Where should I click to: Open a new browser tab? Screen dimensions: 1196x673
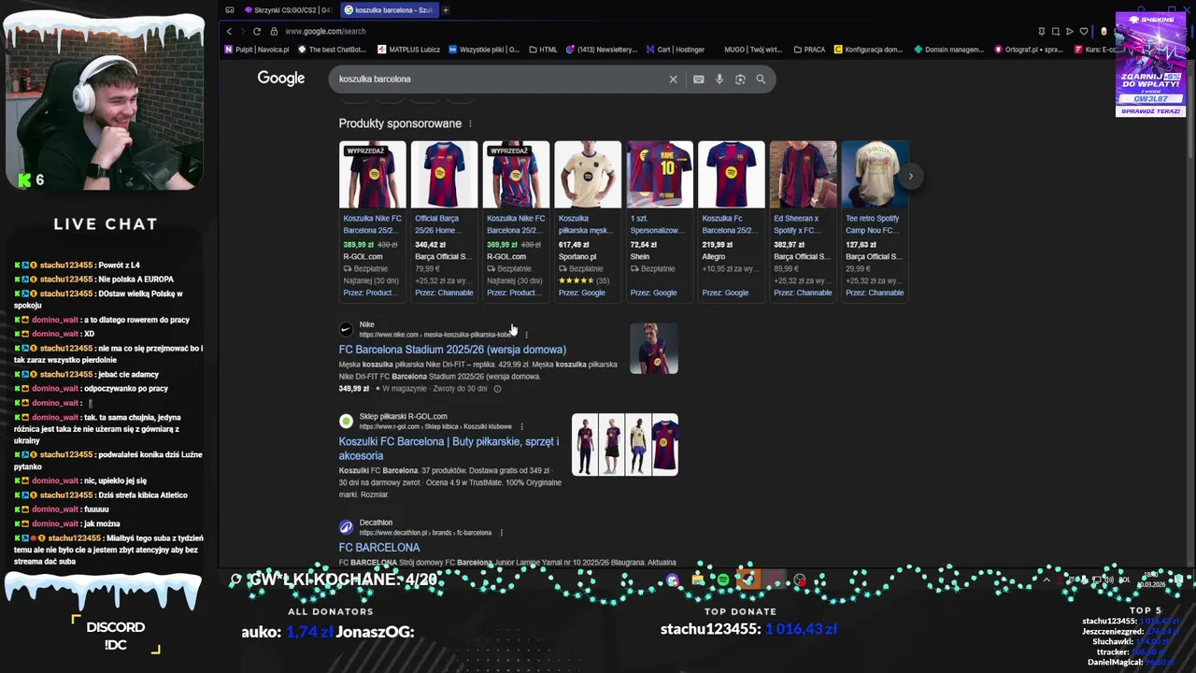click(x=446, y=10)
